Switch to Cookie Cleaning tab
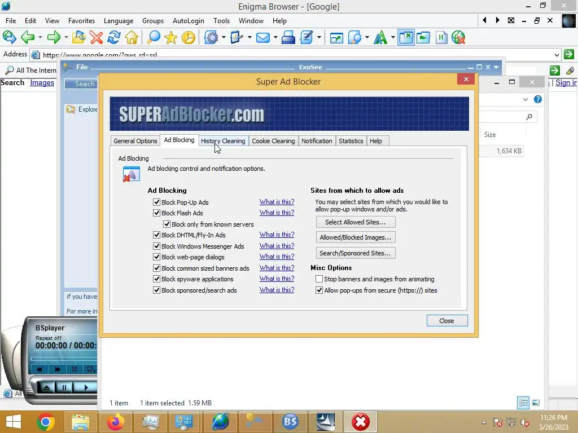This screenshot has width=578, height=433. 273,140
